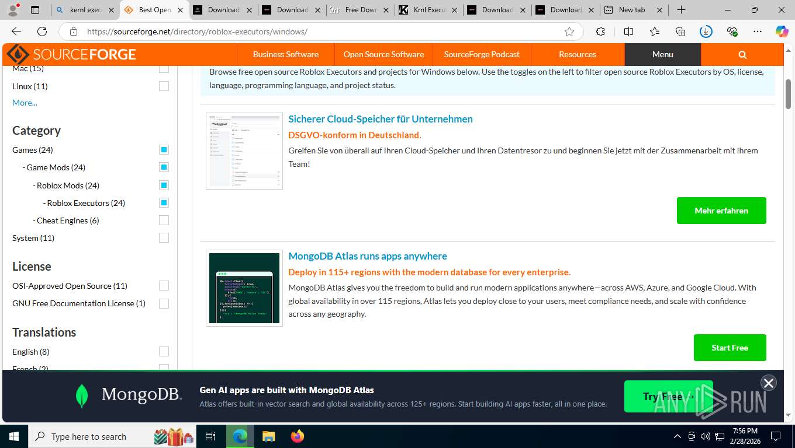The width and height of the screenshot is (795, 448).
Task: Open the favorites list icon
Action: coord(654,32)
